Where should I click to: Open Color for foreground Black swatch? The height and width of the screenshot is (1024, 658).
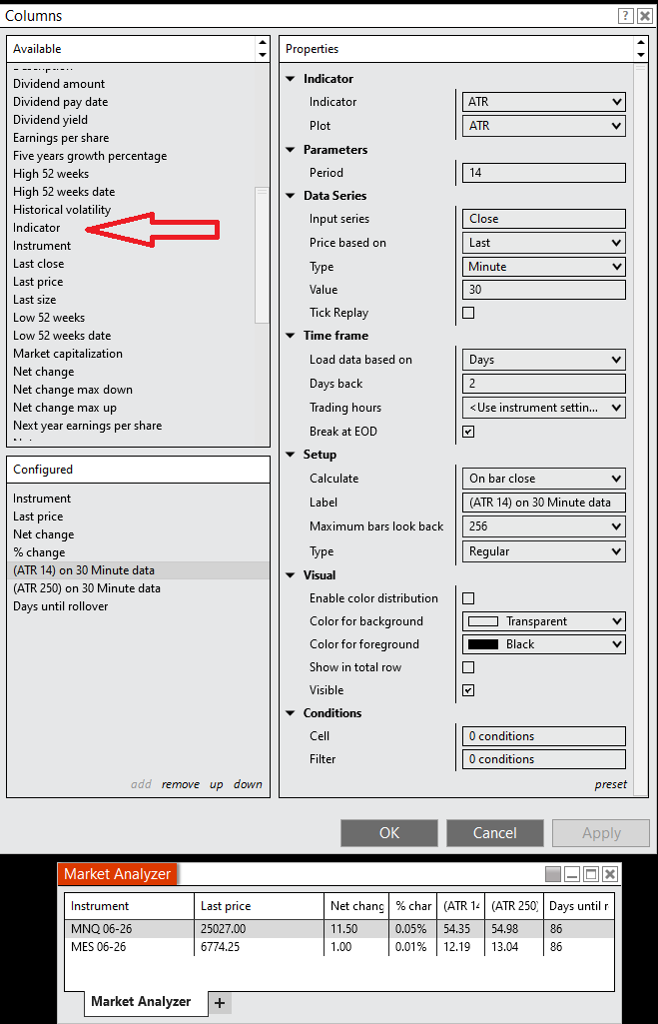coord(545,644)
